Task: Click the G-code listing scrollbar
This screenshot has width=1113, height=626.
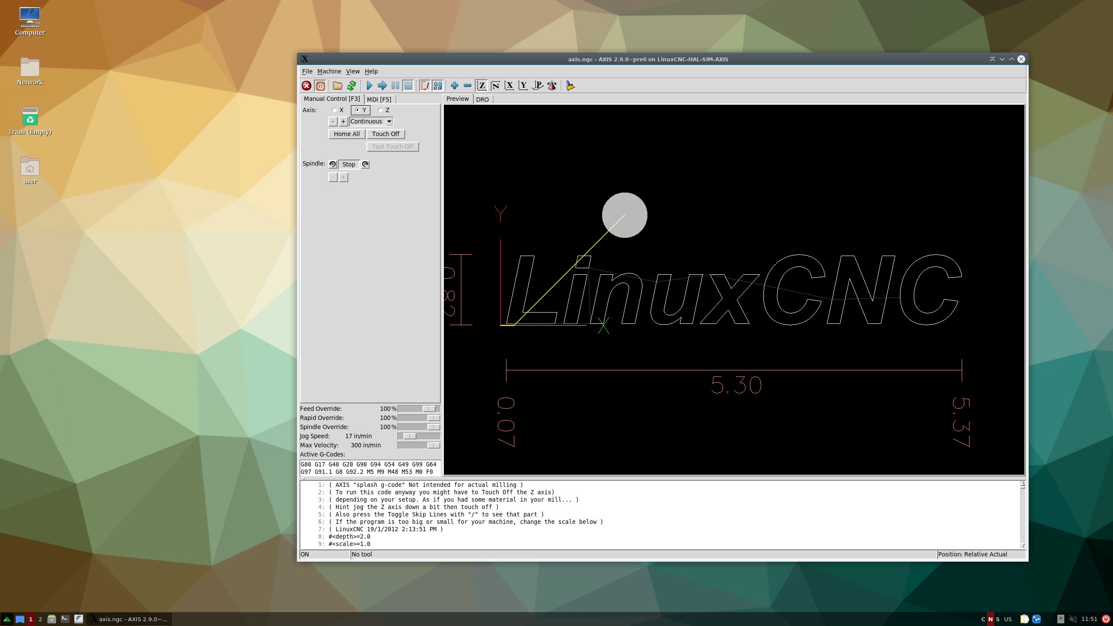Action: (1023, 515)
